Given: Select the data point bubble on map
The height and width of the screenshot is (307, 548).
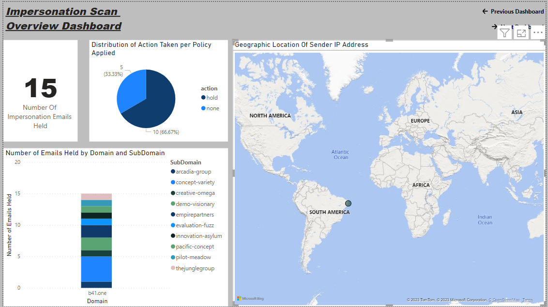Looking at the screenshot, I should 348,204.
